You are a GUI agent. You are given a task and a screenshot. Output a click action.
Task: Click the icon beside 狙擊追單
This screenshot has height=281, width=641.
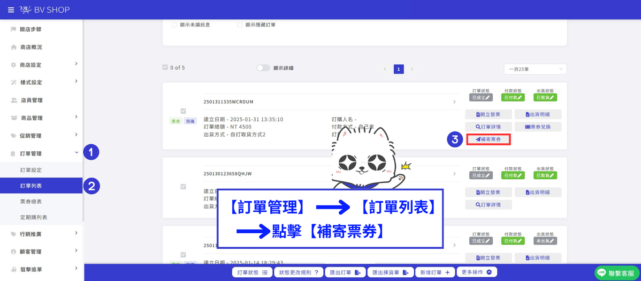click(14, 269)
